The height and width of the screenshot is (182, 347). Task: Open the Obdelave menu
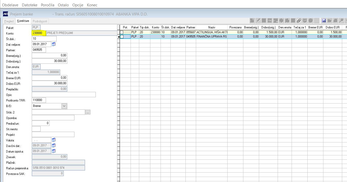[10, 5]
